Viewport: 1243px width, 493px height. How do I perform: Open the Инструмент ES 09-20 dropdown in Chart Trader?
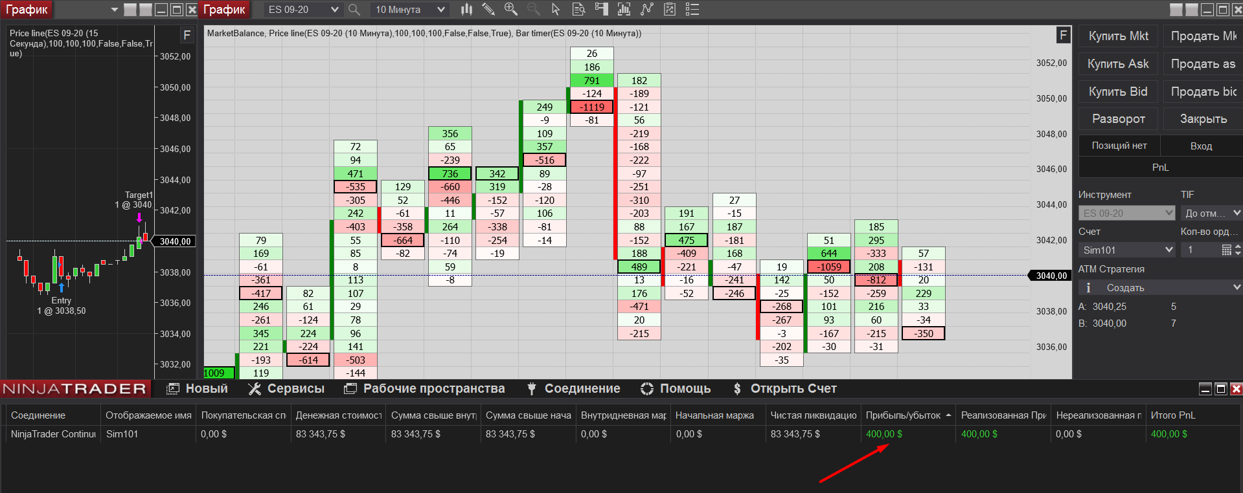(x=1127, y=213)
